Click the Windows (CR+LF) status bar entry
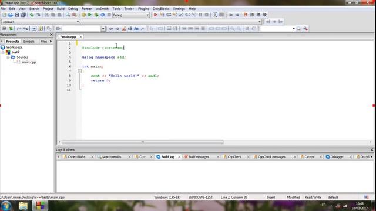376x211 pixels. 167,198
